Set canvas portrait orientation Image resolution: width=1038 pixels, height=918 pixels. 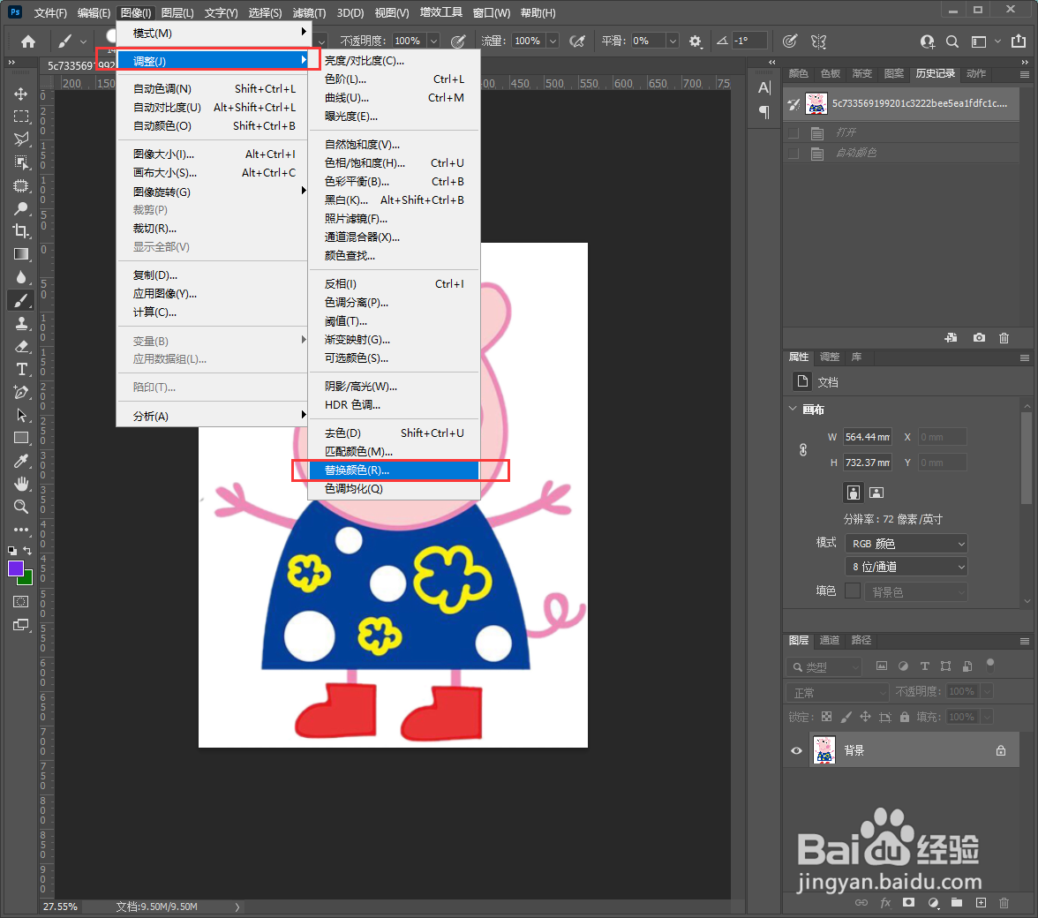[x=854, y=493]
